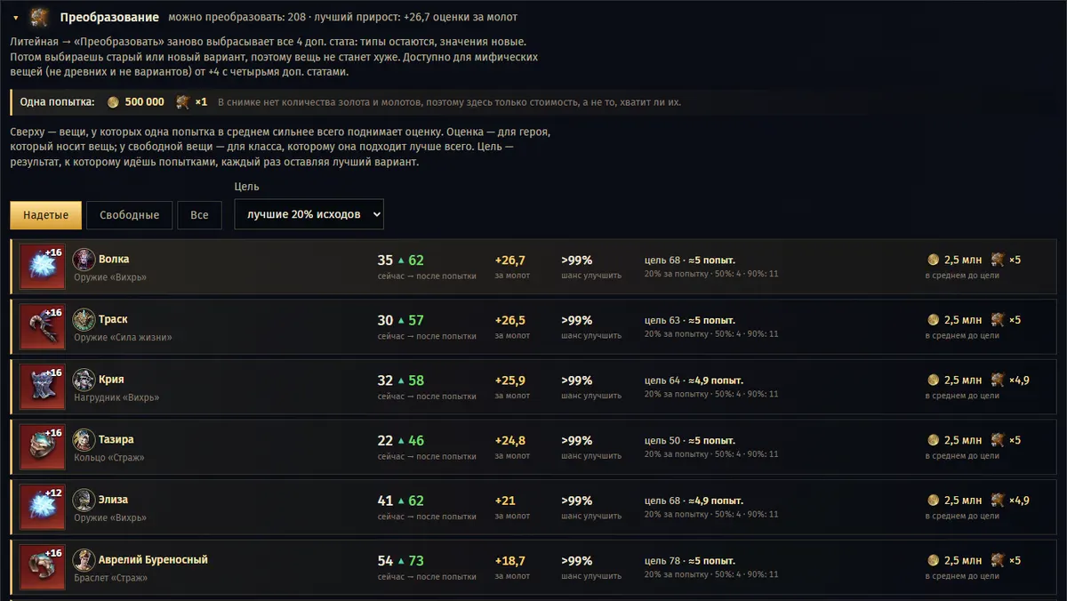Viewport: 1067px width, 601px height.
Task: Click the hammer icon beside Преобразование heading
Action: pyautogui.click(x=38, y=17)
